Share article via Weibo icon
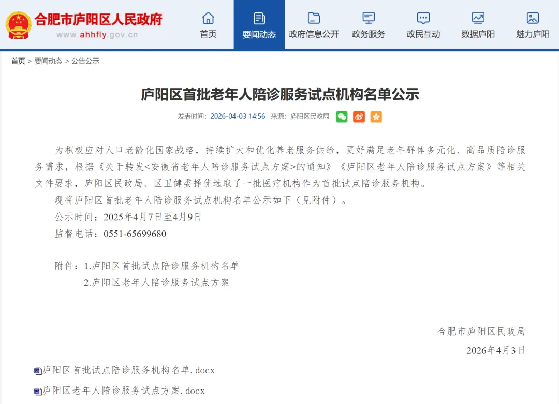Viewport: 559px width, 404px height. (x=359, y=117)
